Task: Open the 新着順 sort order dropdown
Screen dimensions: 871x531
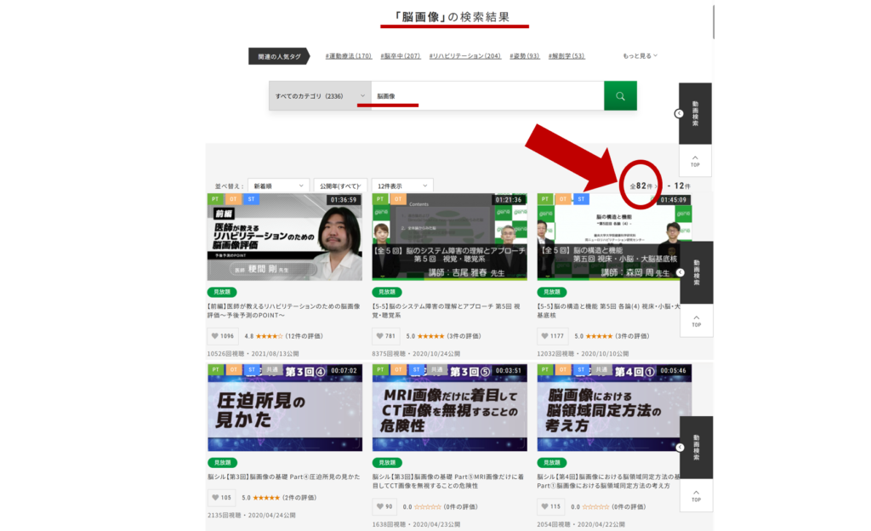Action: point(279,186)
